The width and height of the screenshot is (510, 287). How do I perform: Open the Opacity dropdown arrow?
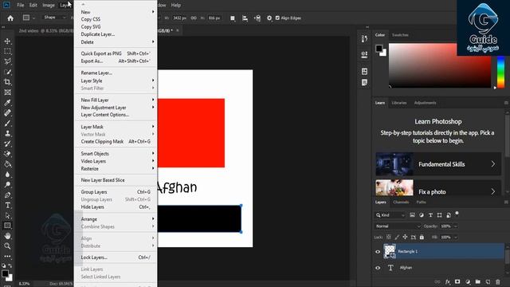coord(455,226)
